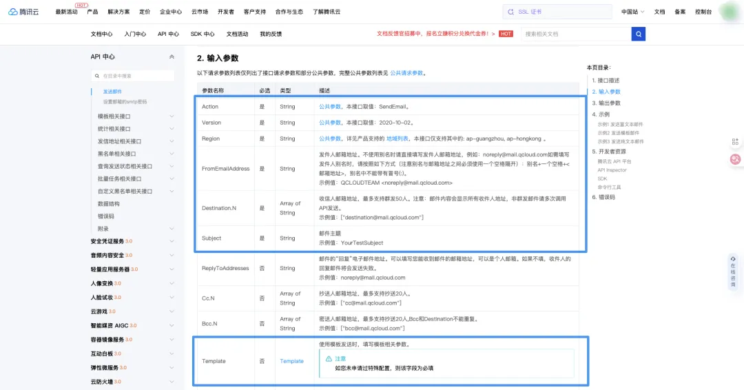Viewport: 744px width, 390px height.
Task: Open 数据结构 in sidebar
Action: coord(109,204)
